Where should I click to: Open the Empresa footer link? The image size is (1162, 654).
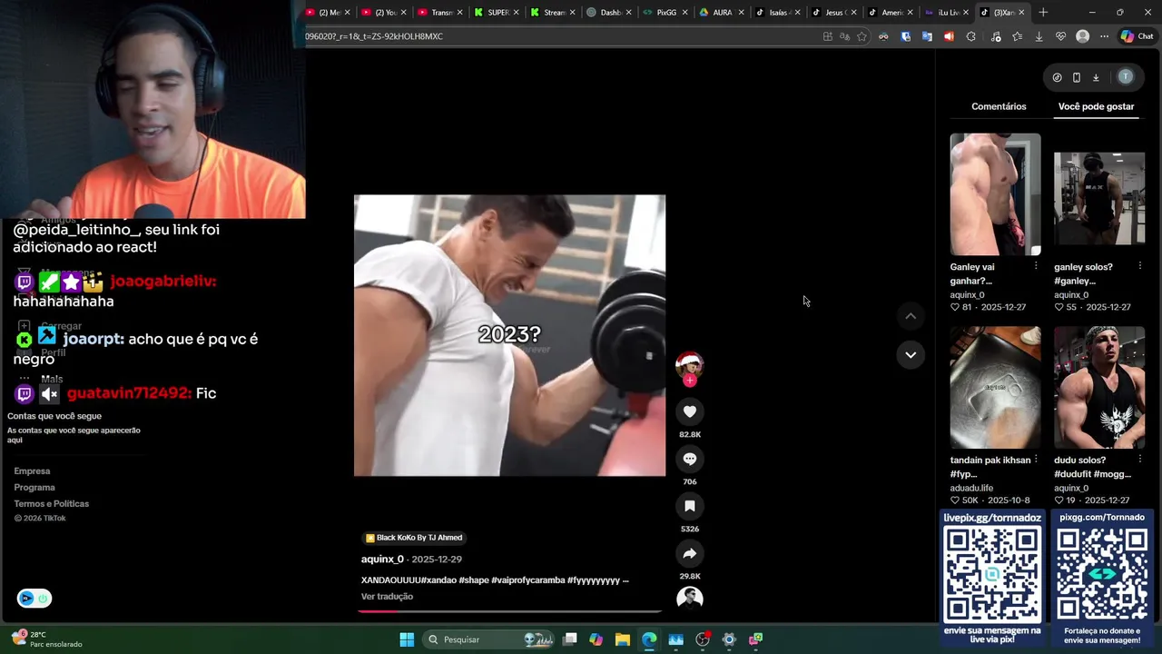tap(32, 471)
